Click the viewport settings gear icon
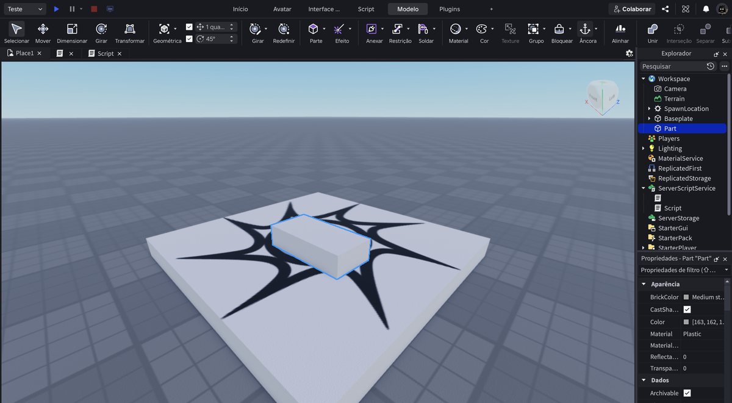 pyautogui.click(x=630, y=53)
